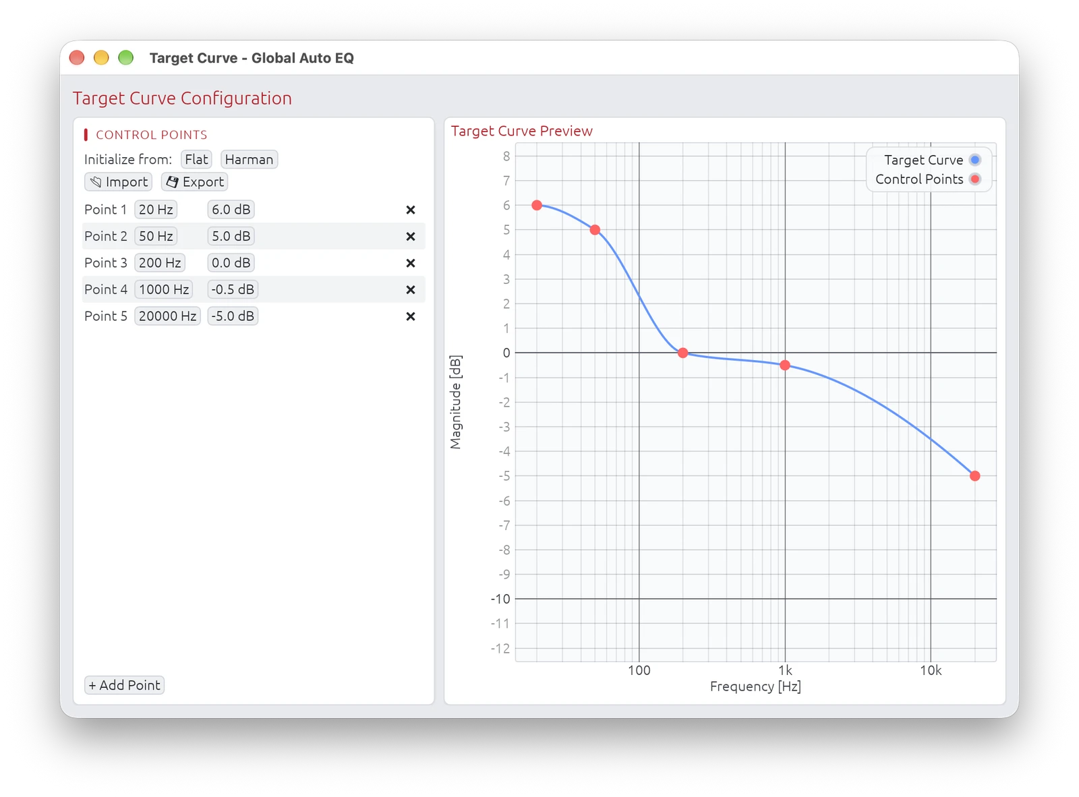The height and width of the screenshot is (797, 1079).
Task: Minimize the window with yellow button
Action: pyautogui.click(x=101, y=58)
